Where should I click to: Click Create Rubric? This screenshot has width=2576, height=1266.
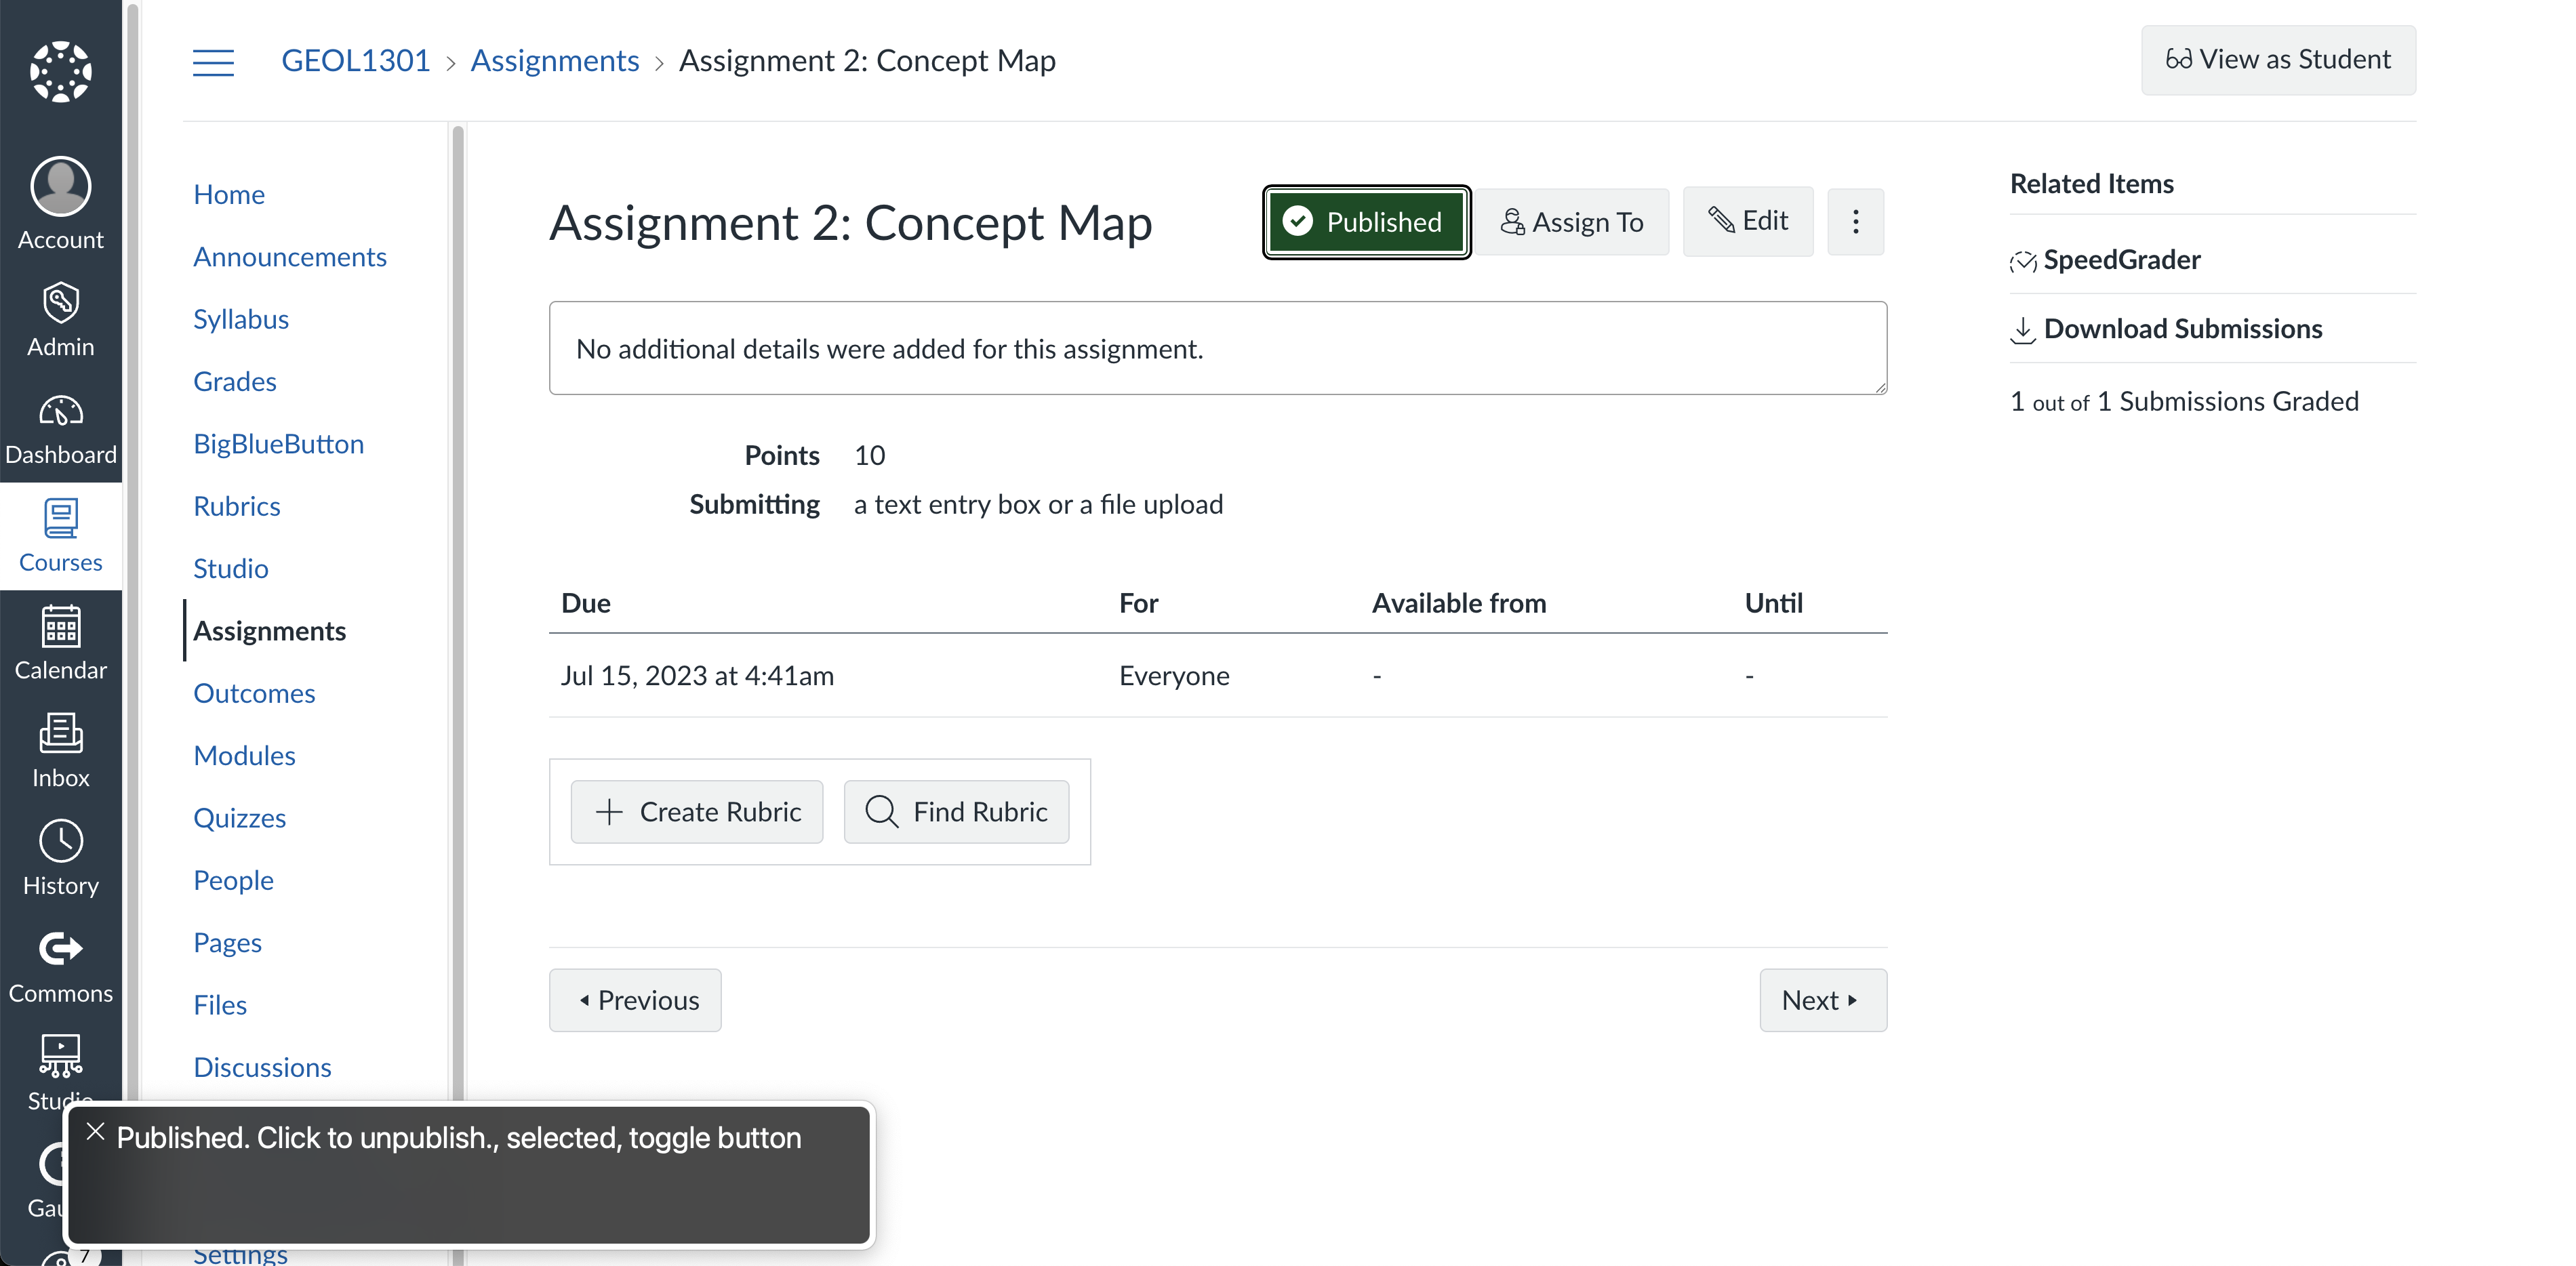pyautogui.click(x=697, y=811)
